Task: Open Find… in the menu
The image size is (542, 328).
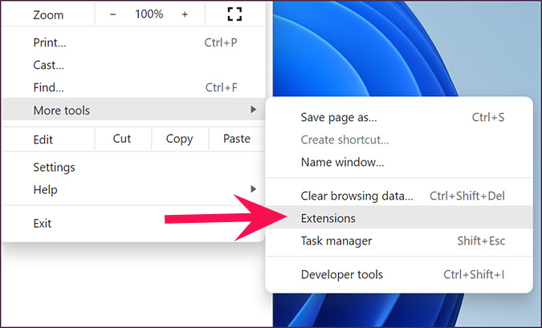Action: pos(133,87)
